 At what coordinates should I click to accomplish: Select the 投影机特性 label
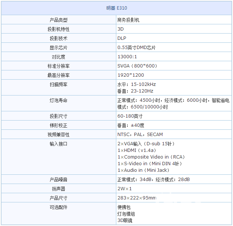coord(59,29)
